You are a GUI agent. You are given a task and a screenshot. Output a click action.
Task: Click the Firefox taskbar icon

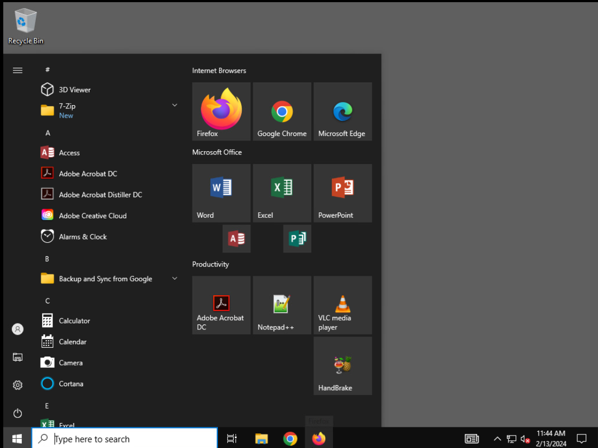coord(319,439)
